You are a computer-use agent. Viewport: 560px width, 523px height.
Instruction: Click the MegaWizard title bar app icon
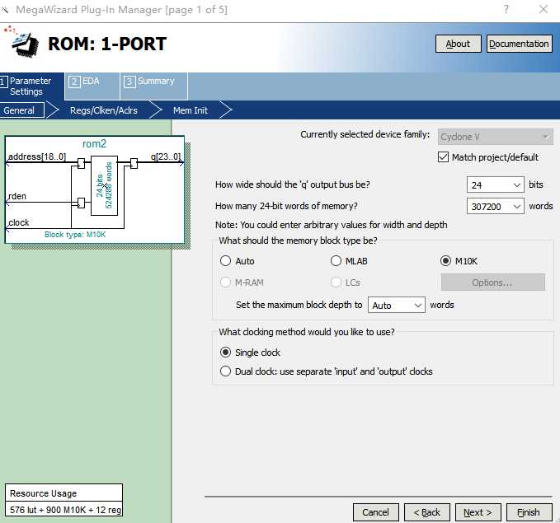(x=4, y=10)
